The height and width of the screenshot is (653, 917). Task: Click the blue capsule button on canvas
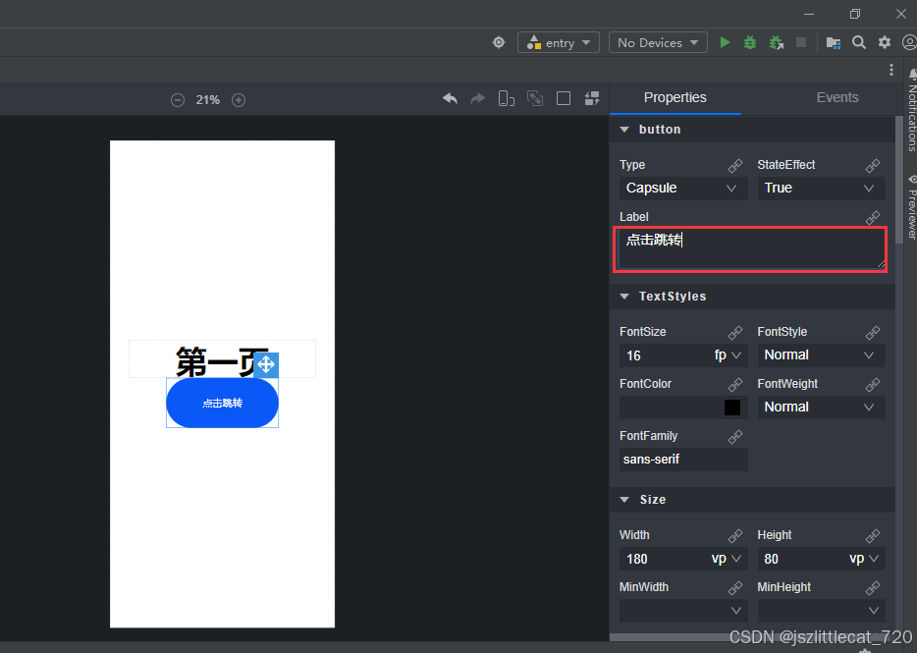point(222,404)
